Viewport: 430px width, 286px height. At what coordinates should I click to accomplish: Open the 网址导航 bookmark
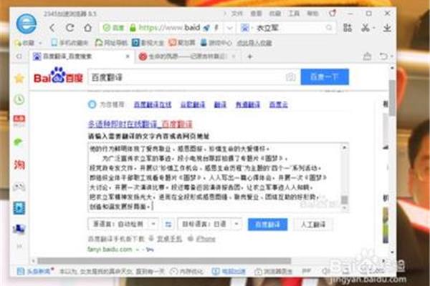pyautogui.click(x=111, y=43)
